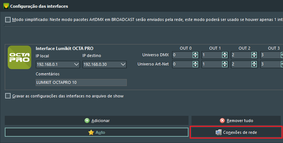Run Auto interface detection
The width and height of the screenshot is (283, 143).
[97, 132]
